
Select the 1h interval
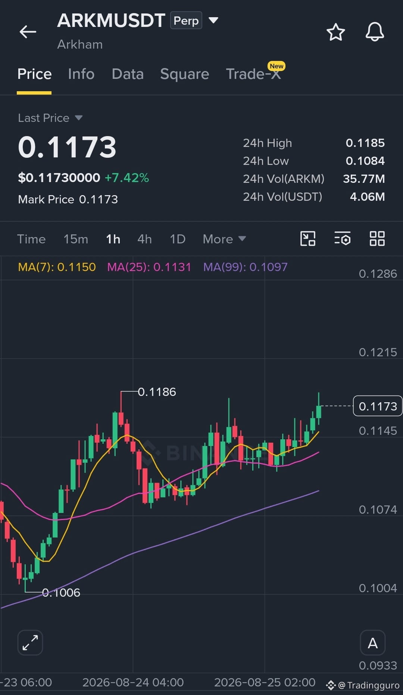tap(113, 239)
